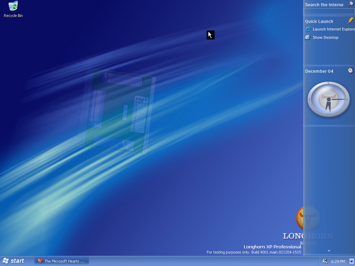Screen dimensions: 355x266
Task: Click the Show Desktop icon
Action: coord(308,37)
